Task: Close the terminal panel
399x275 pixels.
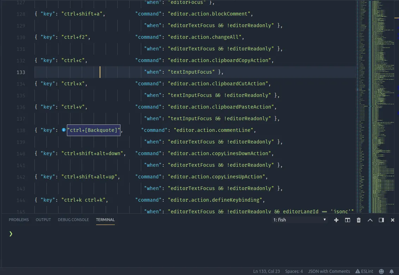Action: click(x=392, y=220)
